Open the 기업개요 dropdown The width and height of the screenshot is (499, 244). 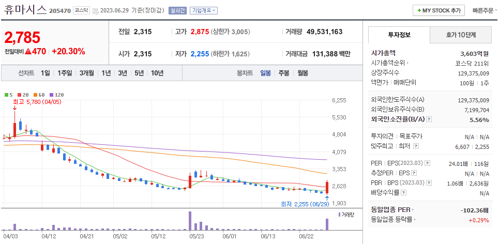[204, 10]
